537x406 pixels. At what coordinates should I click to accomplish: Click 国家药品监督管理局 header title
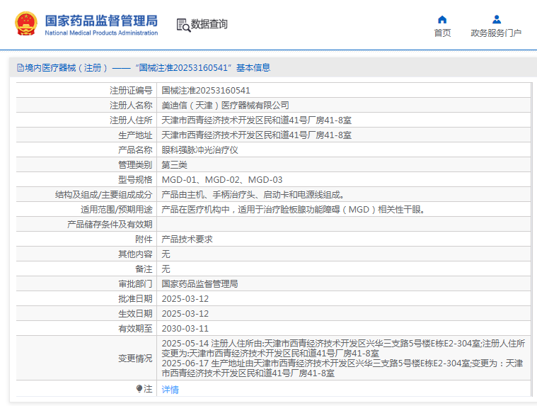101,21
